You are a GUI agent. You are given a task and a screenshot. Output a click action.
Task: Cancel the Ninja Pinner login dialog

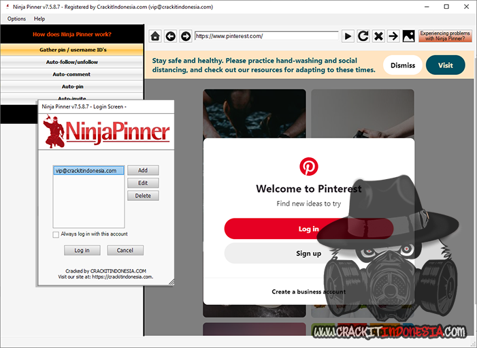point(125,250)
